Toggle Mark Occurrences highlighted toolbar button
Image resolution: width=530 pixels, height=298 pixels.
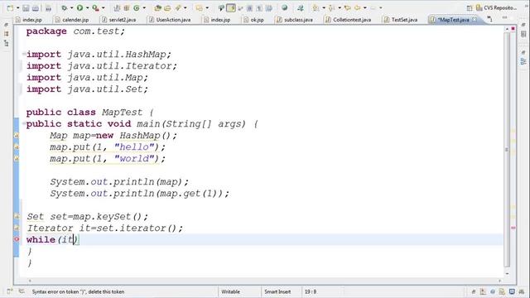click(x=231, y=7)
